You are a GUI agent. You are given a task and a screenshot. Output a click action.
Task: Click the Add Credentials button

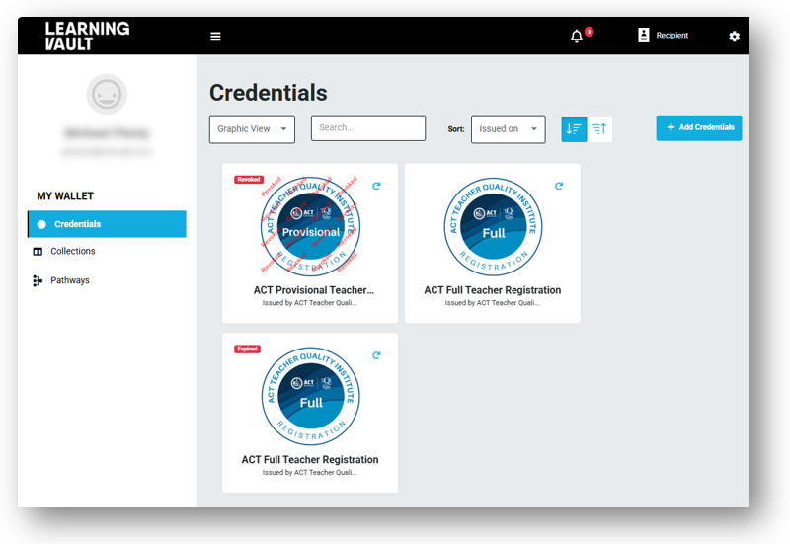[699, 127]
